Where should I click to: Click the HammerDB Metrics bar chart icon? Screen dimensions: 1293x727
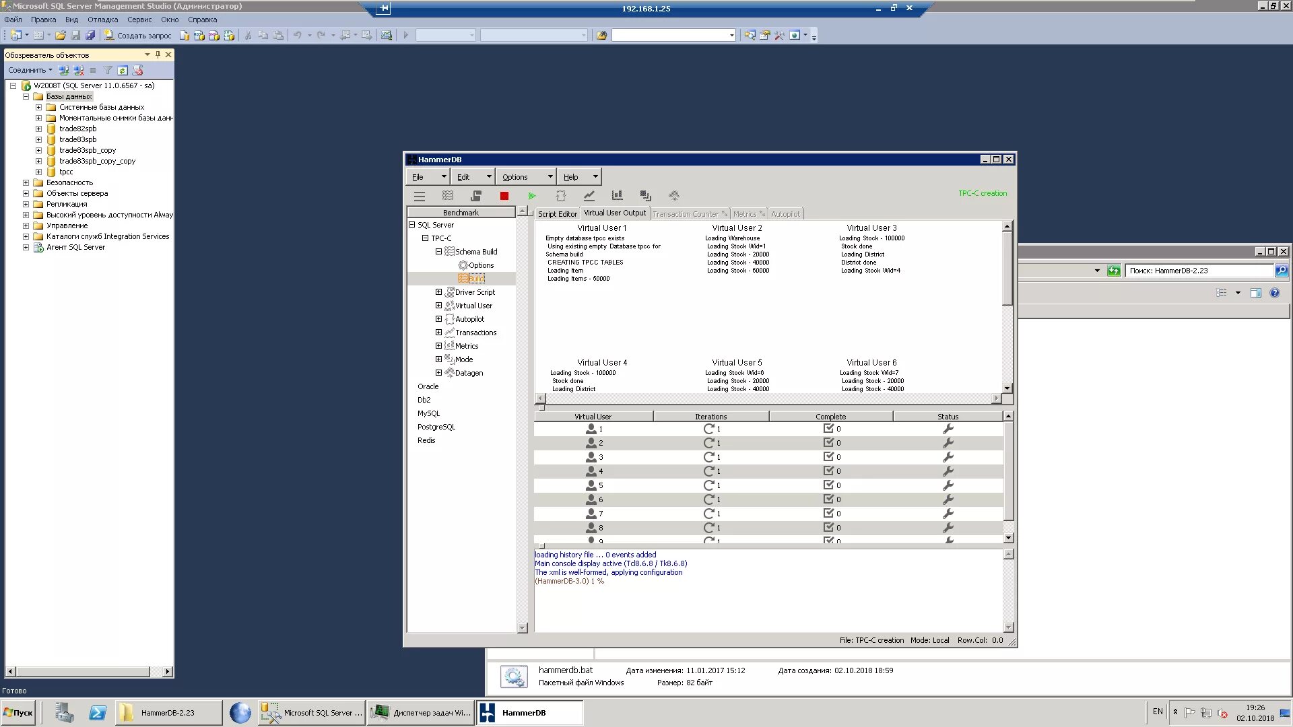click(617, 196)
